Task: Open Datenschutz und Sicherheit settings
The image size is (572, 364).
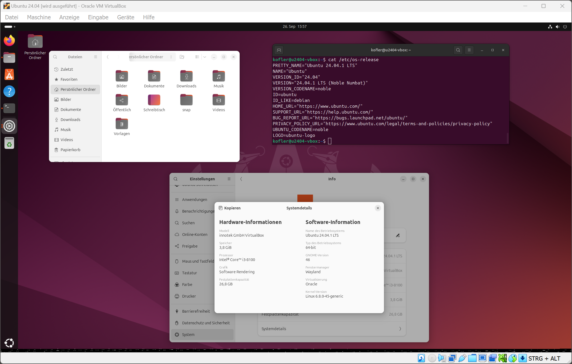Action: click(202, 323)
